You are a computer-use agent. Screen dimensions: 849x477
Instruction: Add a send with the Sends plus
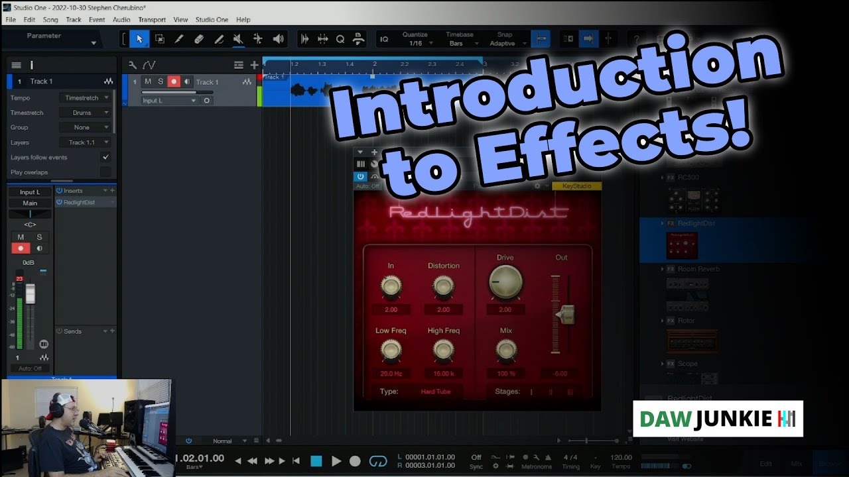(112, 331)
